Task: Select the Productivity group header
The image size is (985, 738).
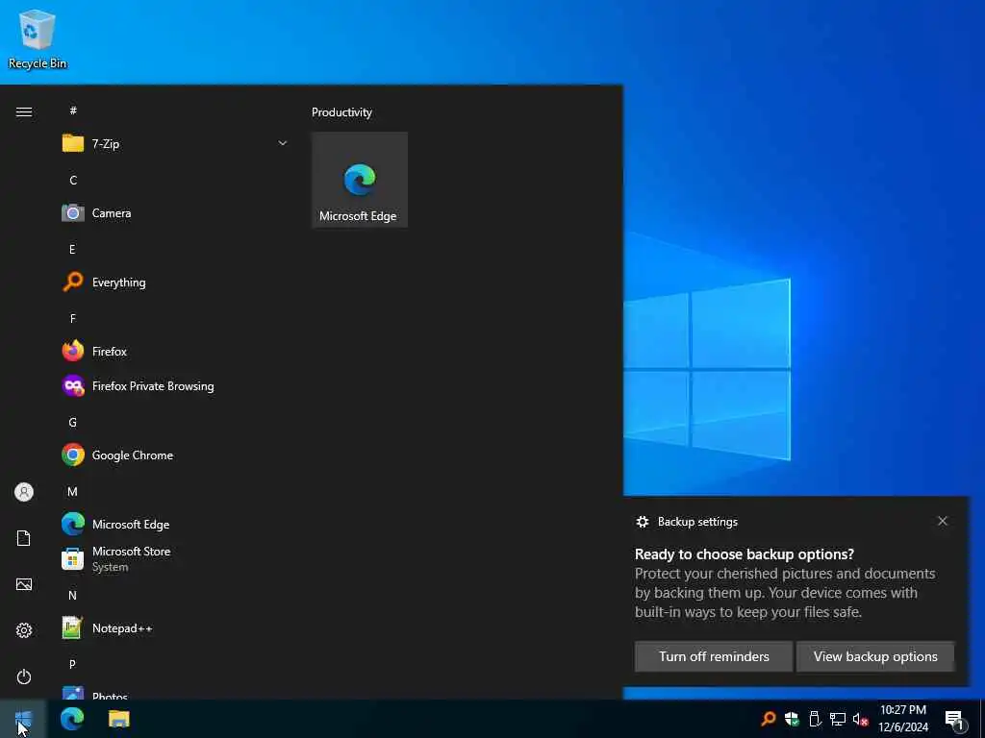Action: point(341,112)
